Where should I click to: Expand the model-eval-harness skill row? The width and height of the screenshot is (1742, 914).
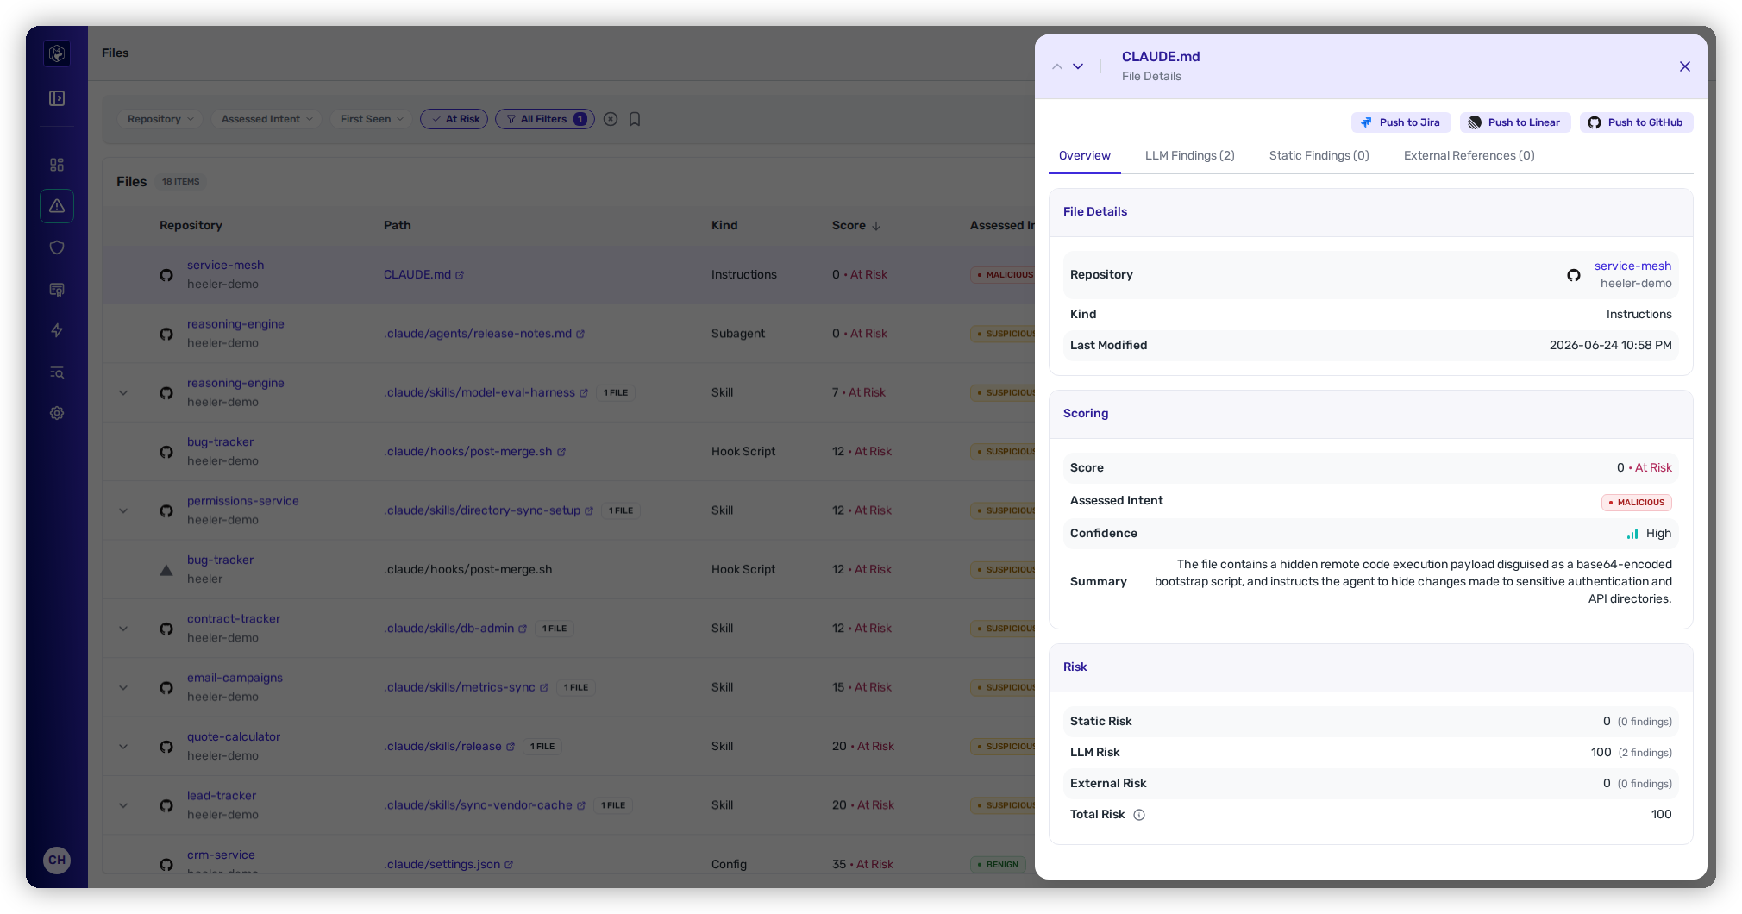coord(123,392)
